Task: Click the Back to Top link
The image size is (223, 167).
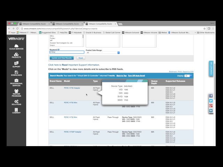Action: pyautogui.click(x=122, y=75)
